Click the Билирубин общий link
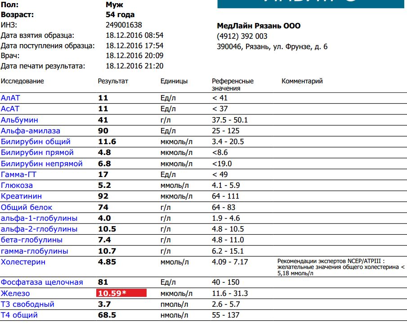The image size is (407, 323). [x=36, y=141]
